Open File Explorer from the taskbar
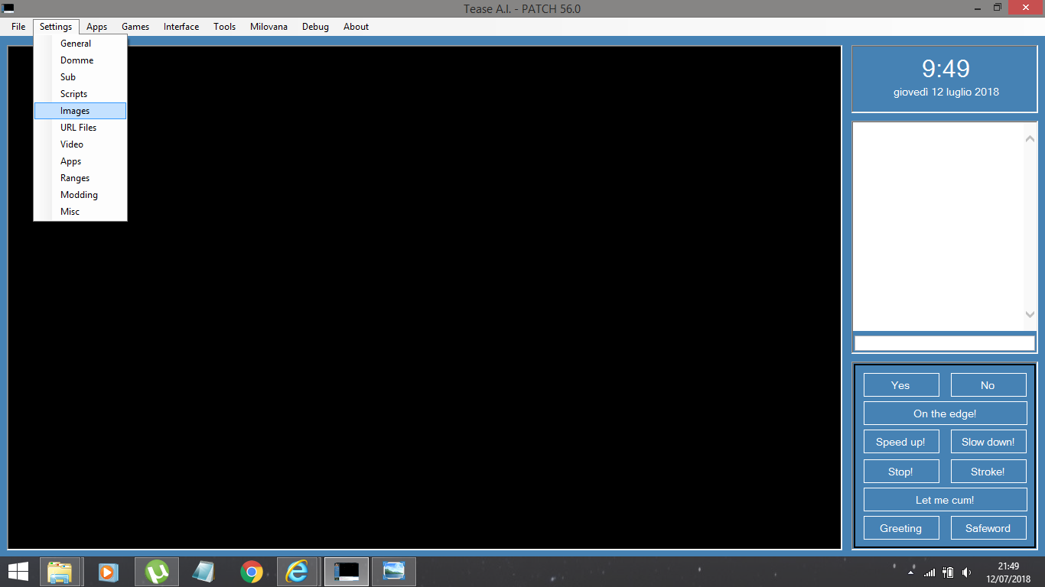 click(x=60, y=572)
